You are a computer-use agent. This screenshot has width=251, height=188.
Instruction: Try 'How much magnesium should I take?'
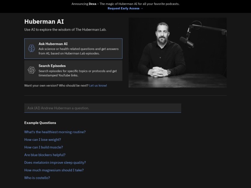point(54,170)
